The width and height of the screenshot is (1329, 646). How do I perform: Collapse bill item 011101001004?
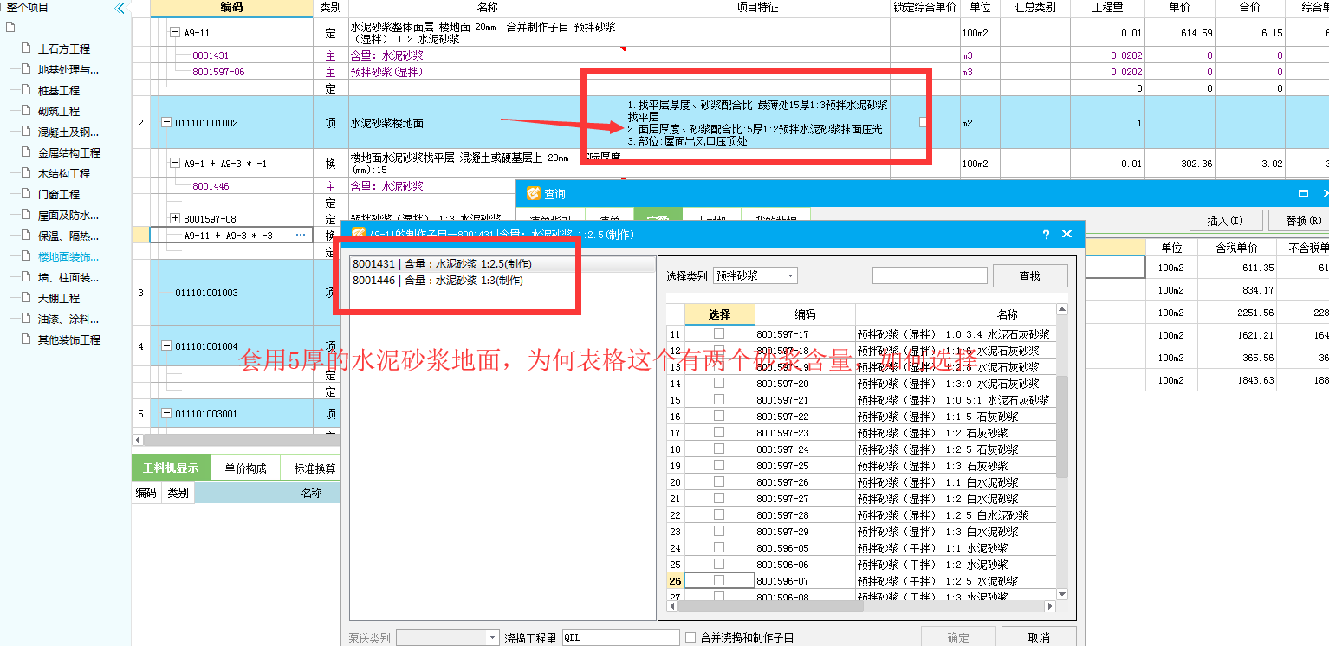pyautogui.click(x=166, y=346)
